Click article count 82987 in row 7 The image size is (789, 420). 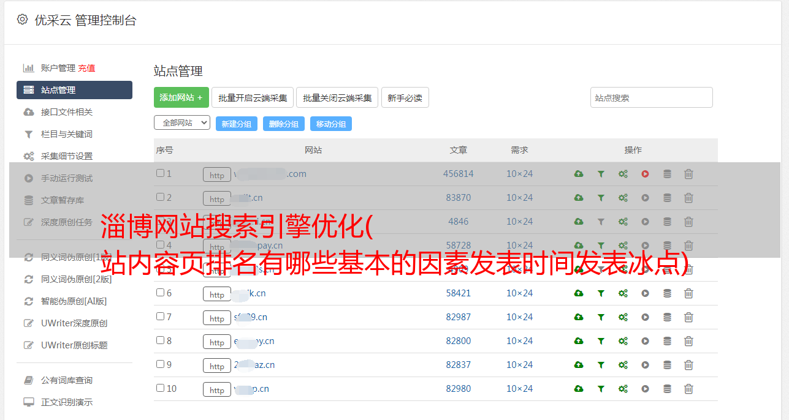[x=459, y=317]
